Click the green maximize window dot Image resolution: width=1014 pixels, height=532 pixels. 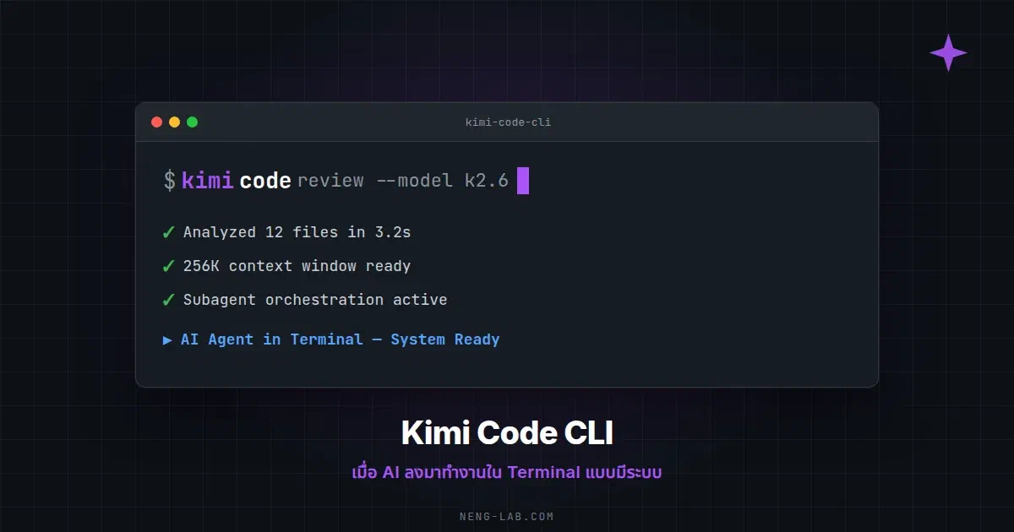pos(192,122)
